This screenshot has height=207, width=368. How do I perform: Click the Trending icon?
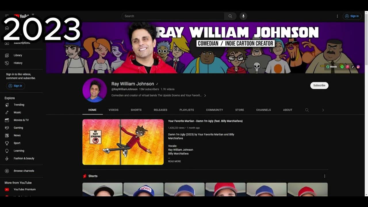point(7,105)
